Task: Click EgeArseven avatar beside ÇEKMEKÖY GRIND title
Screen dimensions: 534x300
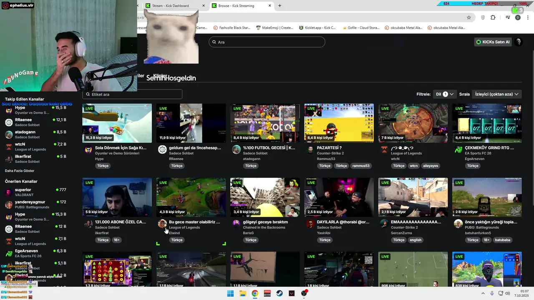Action: (x=458, y=150)
